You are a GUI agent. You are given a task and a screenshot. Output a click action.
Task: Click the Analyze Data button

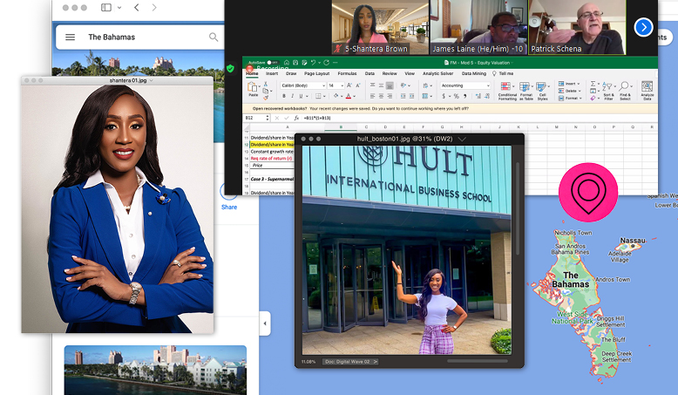647,91
